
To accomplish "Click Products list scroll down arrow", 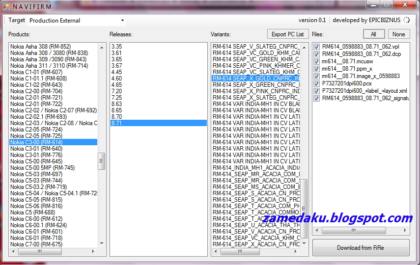I will [x=102, y=243].
